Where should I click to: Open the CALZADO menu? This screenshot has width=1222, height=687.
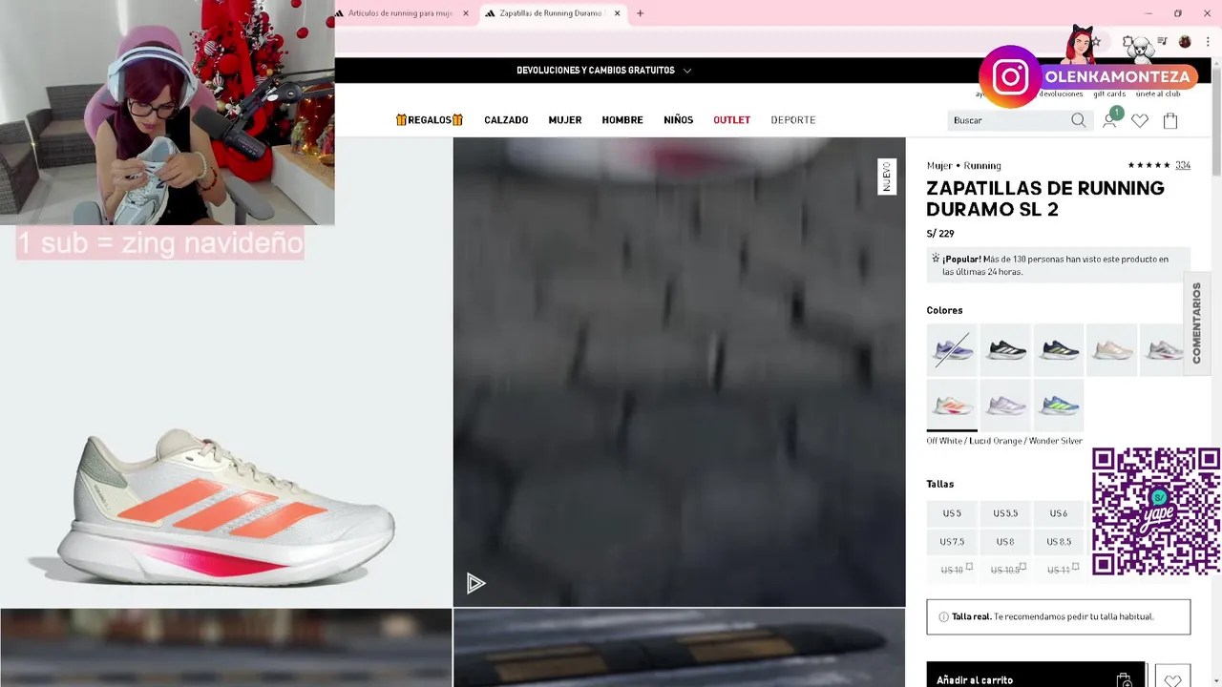(x=506, y=120)
